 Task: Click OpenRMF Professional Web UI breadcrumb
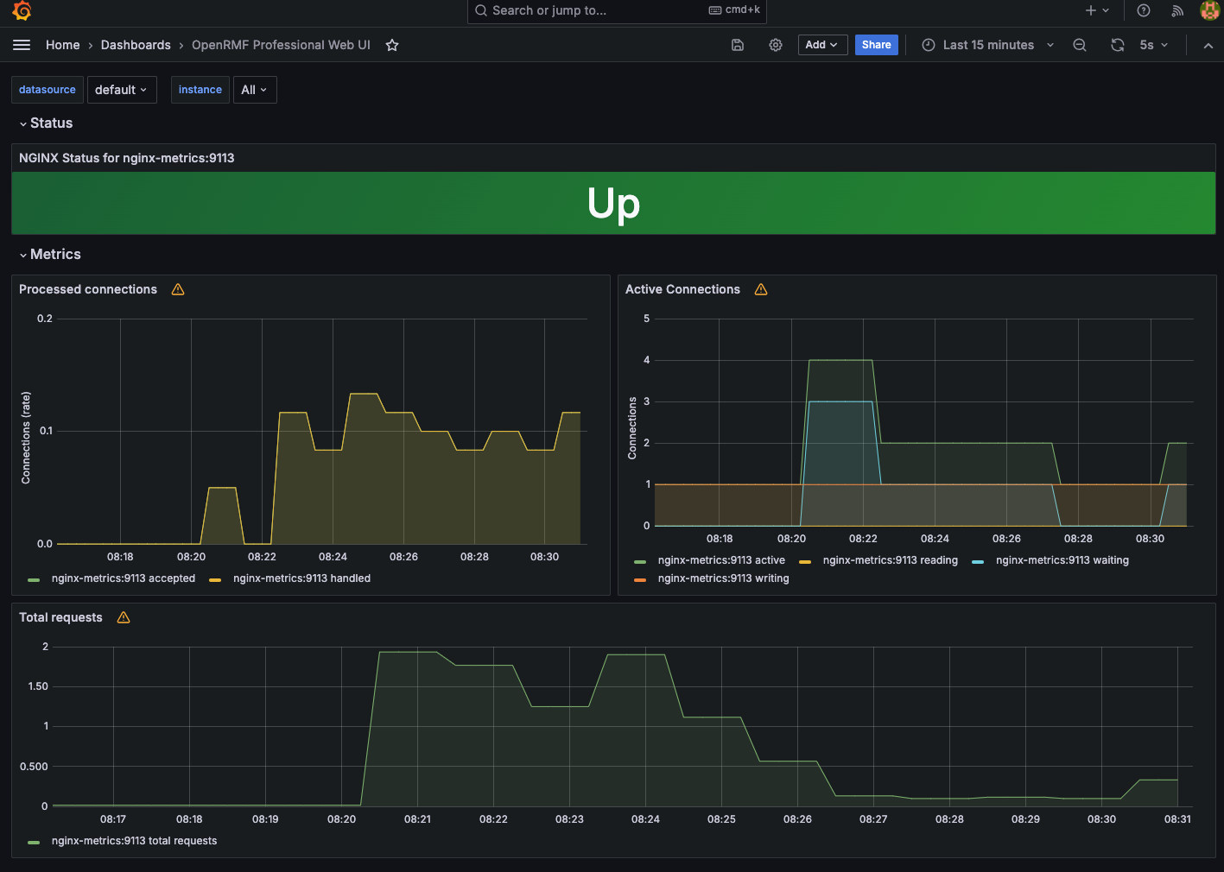pyautogui.click(x=281, y=45)
